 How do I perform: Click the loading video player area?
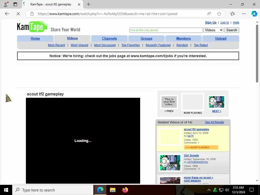(83, 141)
